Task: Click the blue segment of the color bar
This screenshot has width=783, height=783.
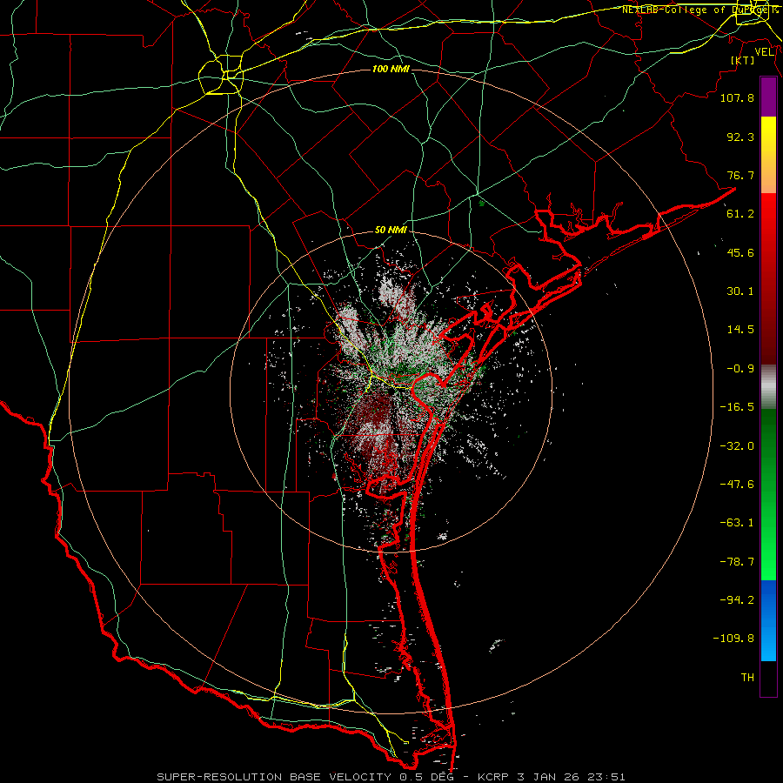Action: [768, 620]
